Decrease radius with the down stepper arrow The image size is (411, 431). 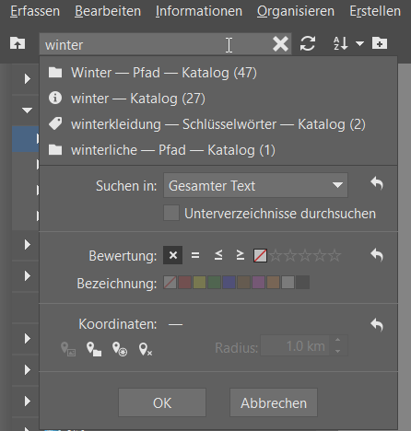click(338, 351)
